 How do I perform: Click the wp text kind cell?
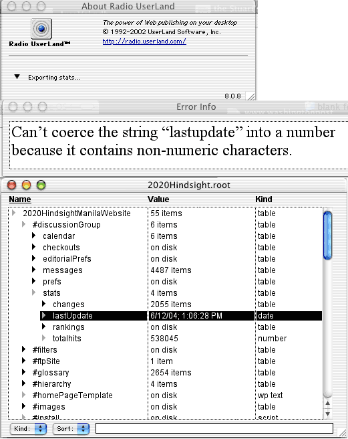270,395
